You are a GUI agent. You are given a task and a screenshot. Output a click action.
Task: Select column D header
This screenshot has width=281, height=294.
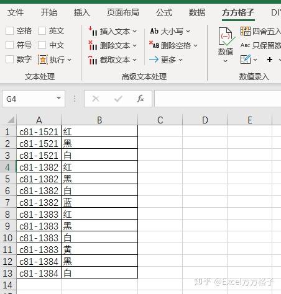205,120
